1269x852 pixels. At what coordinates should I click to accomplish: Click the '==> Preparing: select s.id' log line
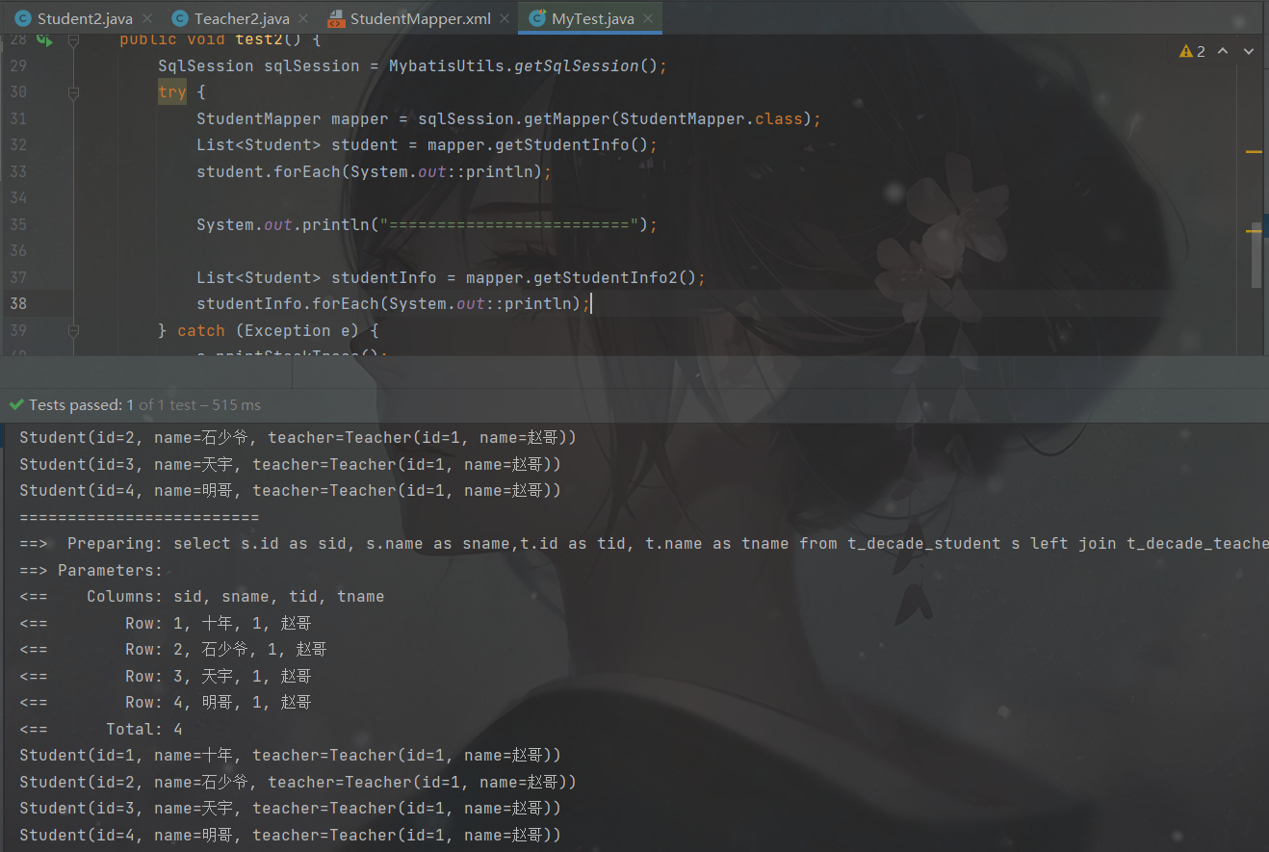(x=644, y=543)
